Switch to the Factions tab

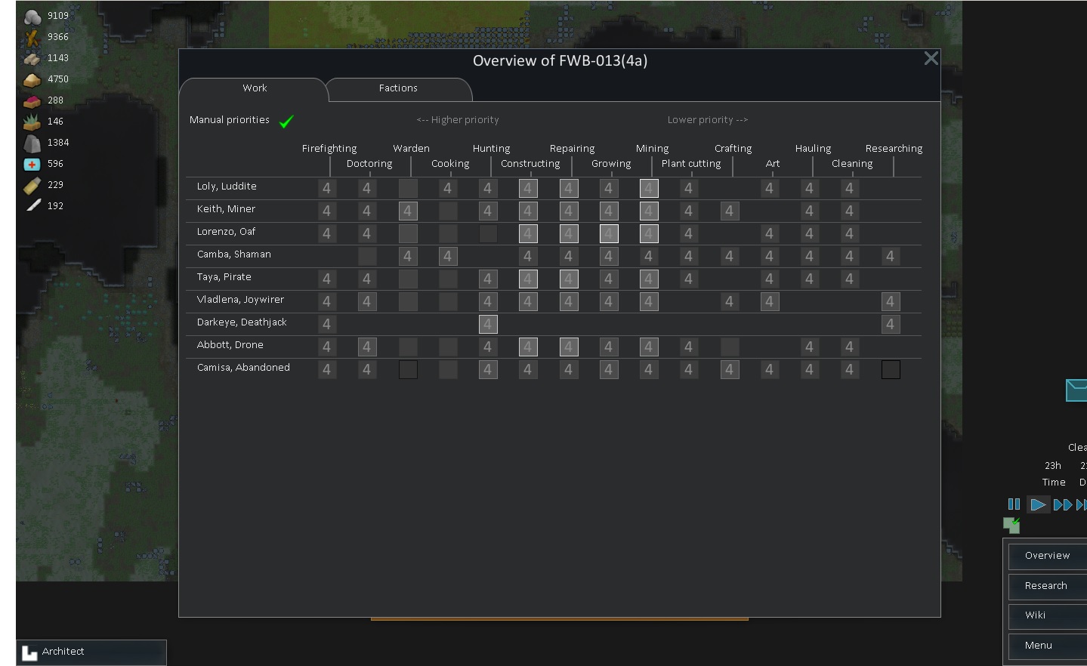pos(398,88)
